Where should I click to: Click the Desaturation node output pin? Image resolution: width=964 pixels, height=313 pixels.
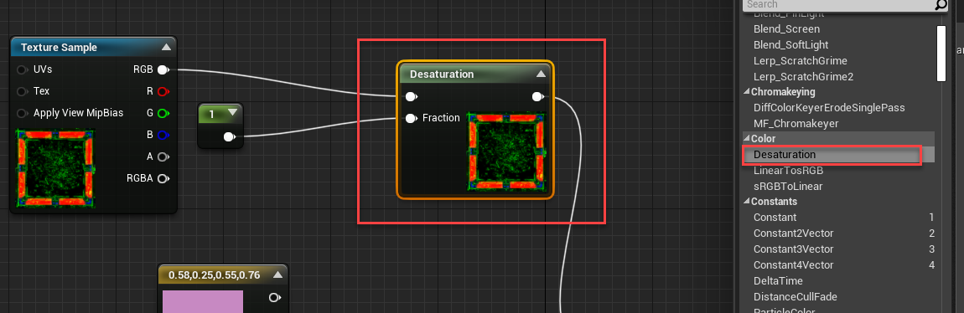pyautogui.click(x=537, y=96)
